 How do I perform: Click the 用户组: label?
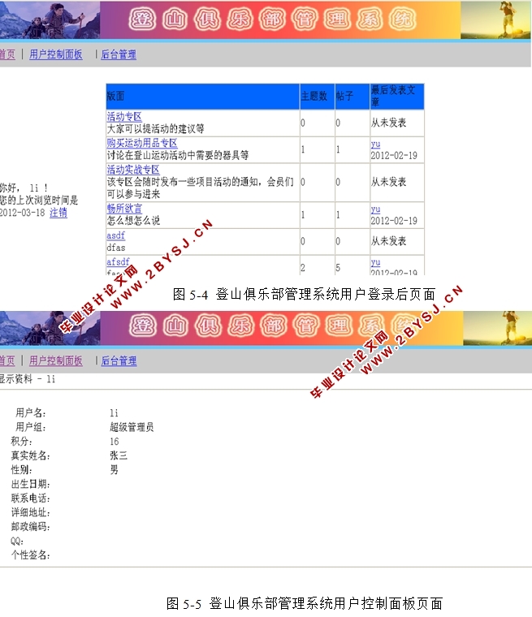[x=31, y=427]
